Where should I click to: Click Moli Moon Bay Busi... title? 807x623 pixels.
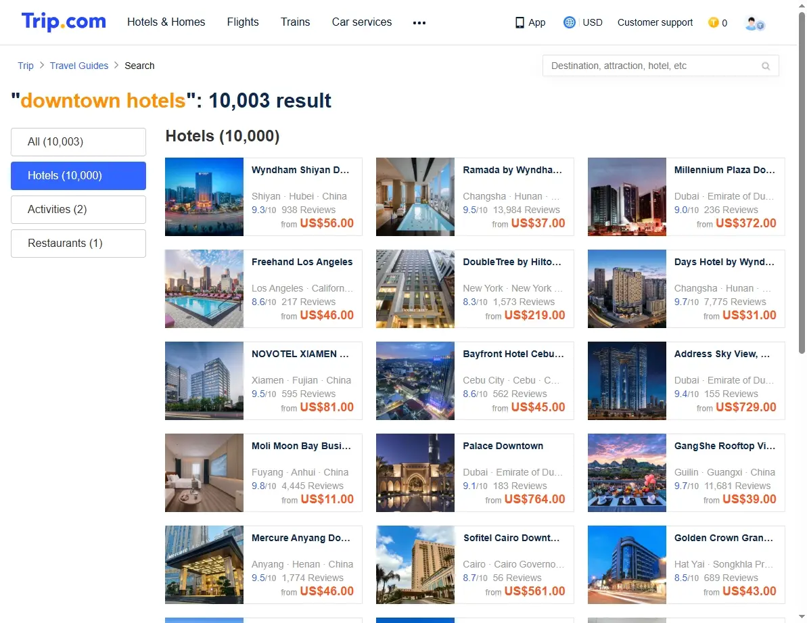pyautogui.click(x=301, y=446)
